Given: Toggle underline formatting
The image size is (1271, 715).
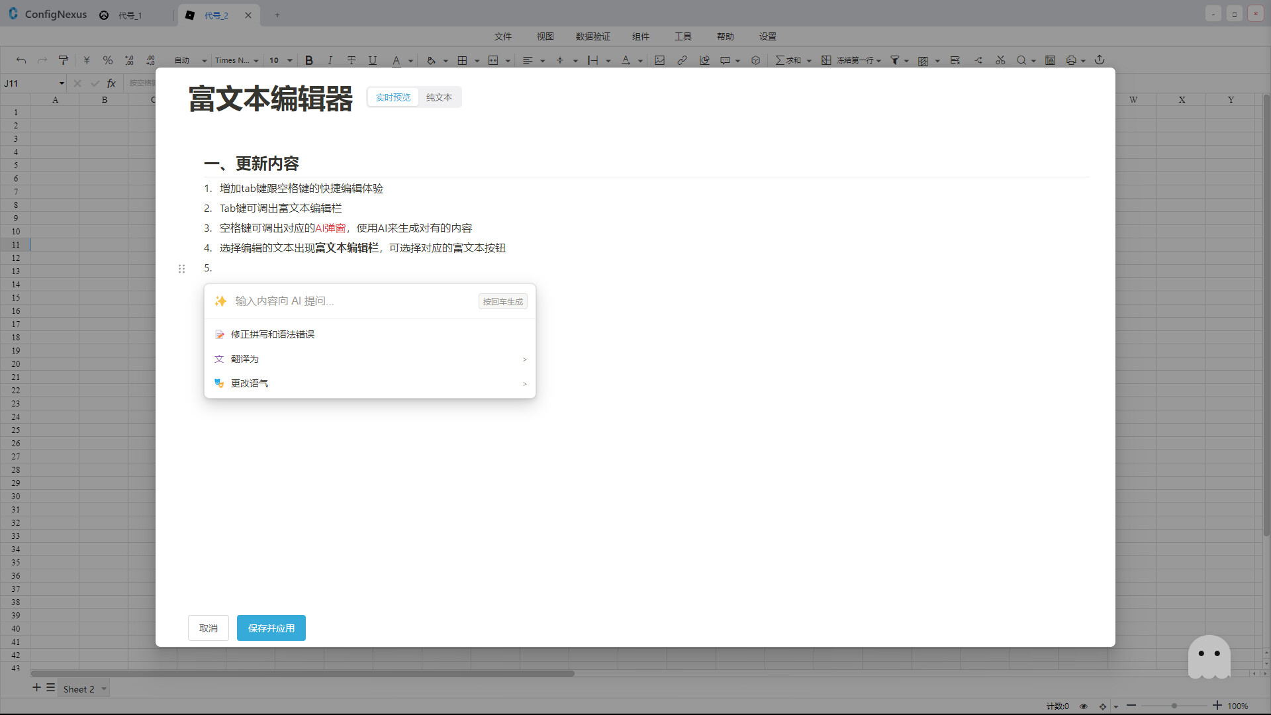Looking at the screenshot, I should pos(373,60).
